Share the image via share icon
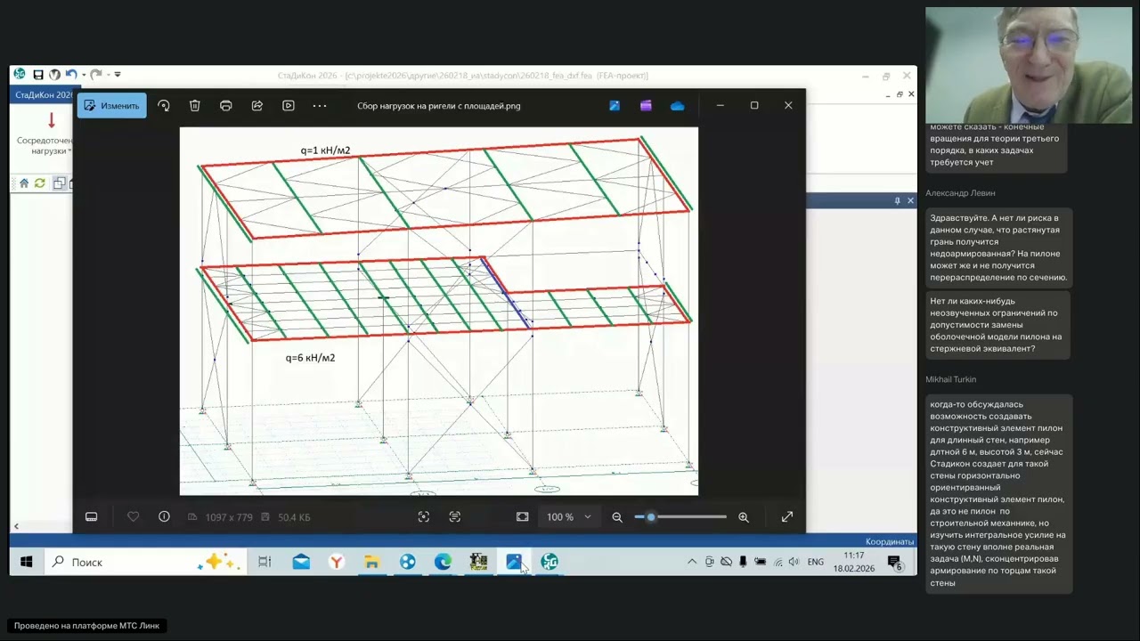Image resolution: width=1140 pixels, height=641 pixels. (257, 105)
